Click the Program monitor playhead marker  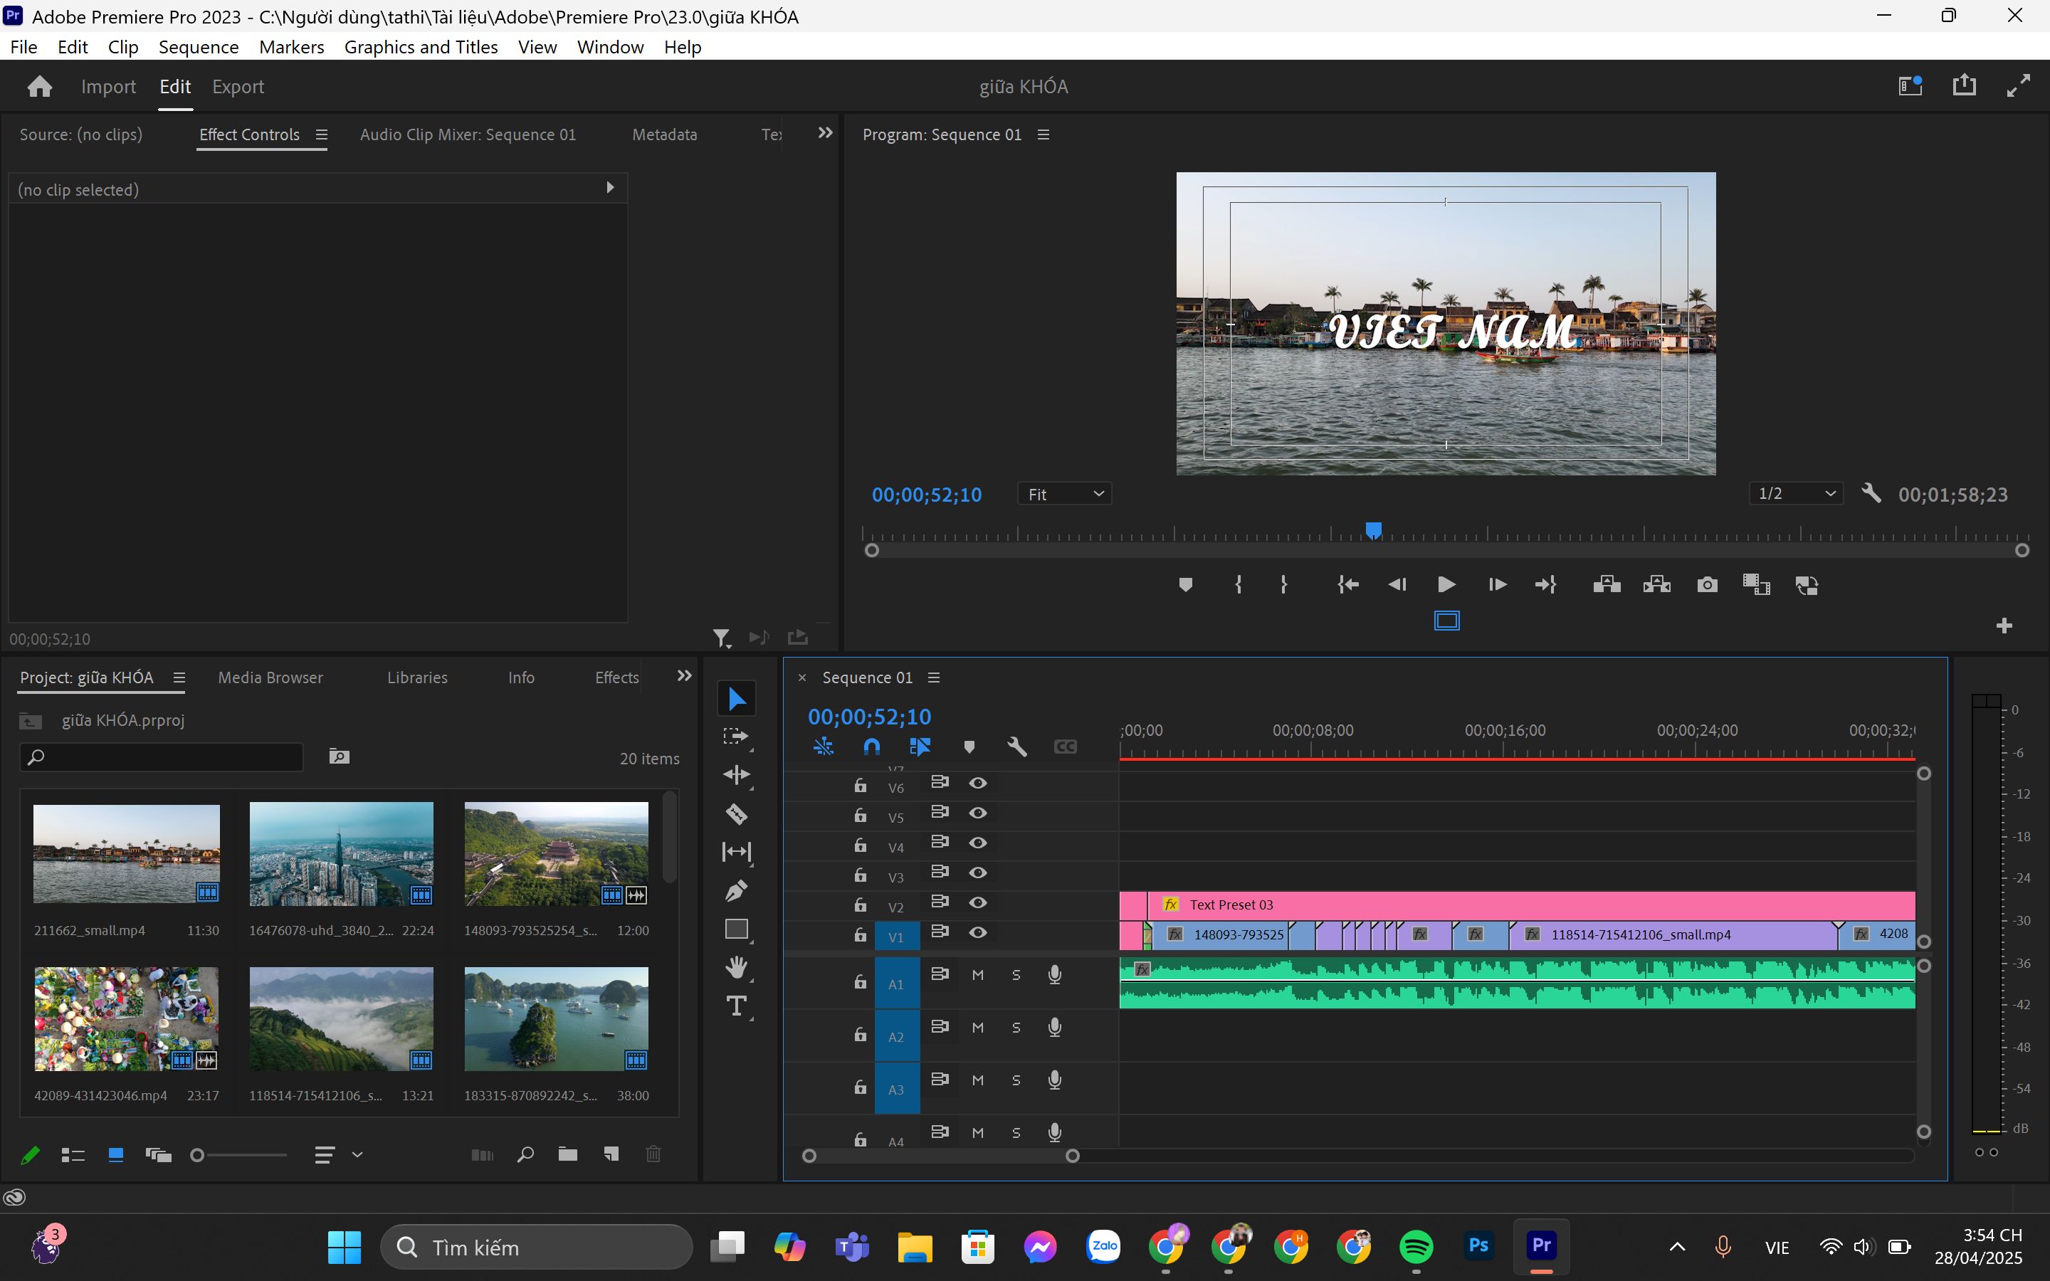click(x=1373, y=530)
